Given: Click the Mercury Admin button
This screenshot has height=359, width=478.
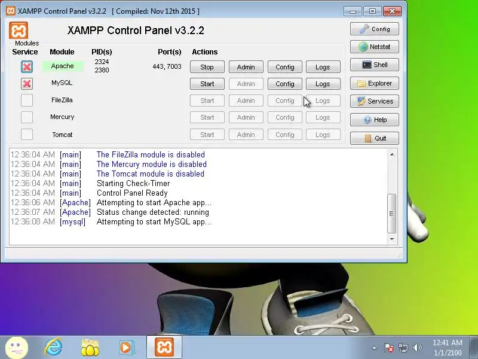Looking at the screenshot, I should [246, 117].
